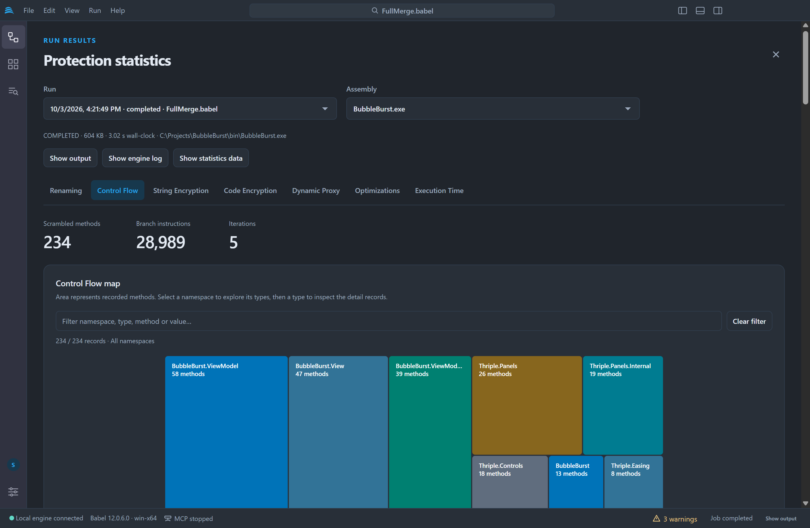
Task: Click the Show engine log button
Action: pos(135,158)
